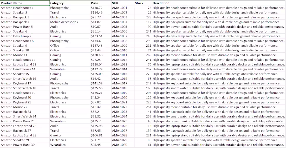Select the price cell $114.49

click(x=101, y=13)
